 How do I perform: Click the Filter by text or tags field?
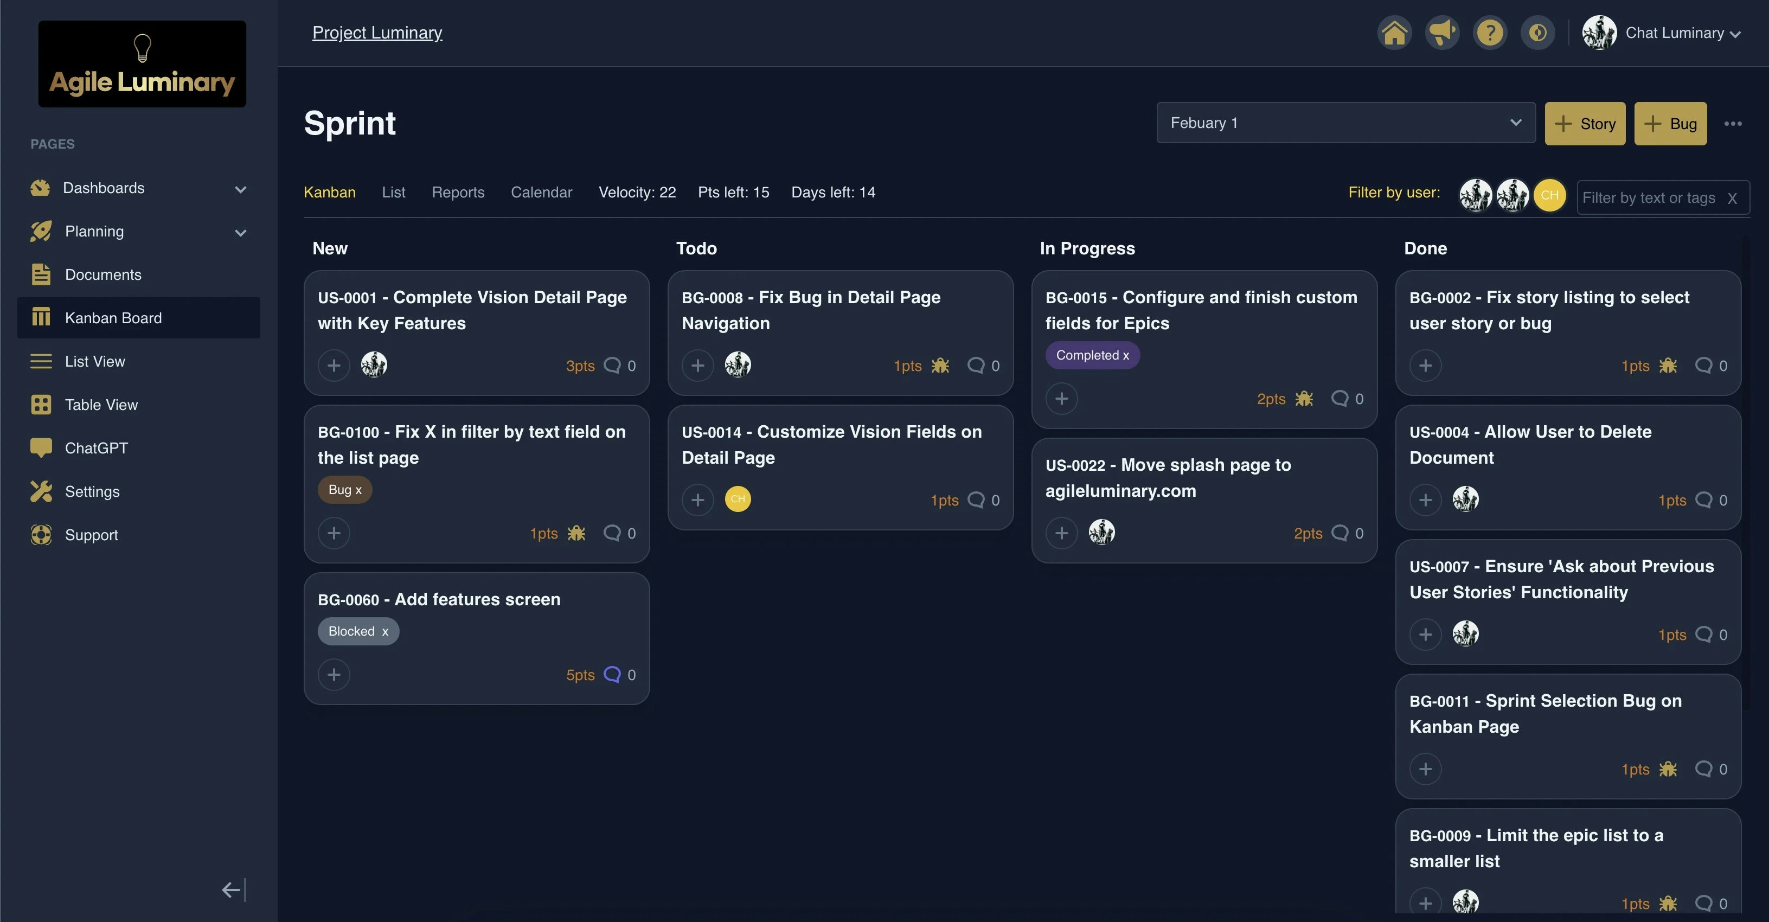click(x=1648, y=197)
